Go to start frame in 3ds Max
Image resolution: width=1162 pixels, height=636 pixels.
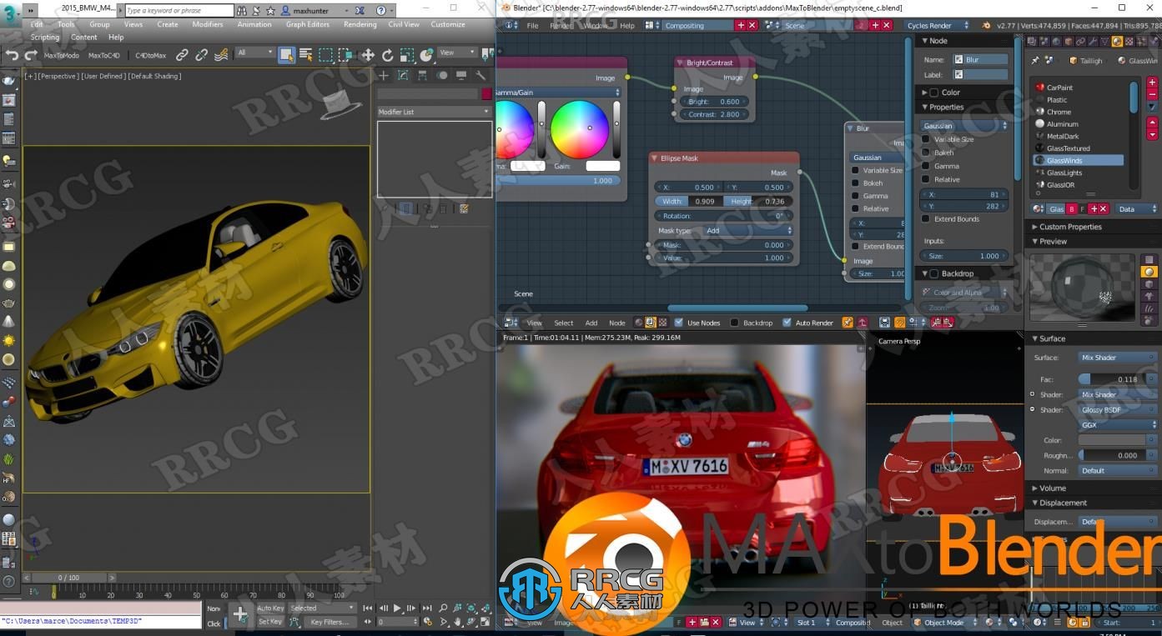tap(367, 608)
